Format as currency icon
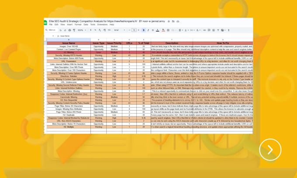 point(91,30)
